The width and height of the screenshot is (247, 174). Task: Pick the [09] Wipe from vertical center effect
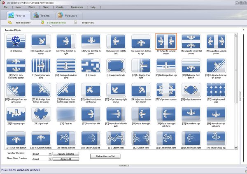pos(216,42)
